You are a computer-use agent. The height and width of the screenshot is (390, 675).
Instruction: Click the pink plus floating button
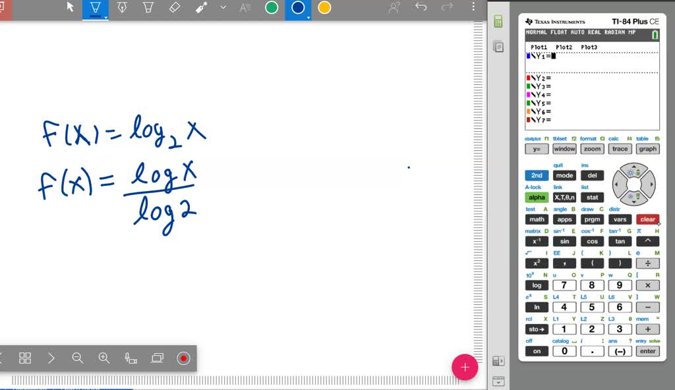pyautogui.click(x=465, y=367)
